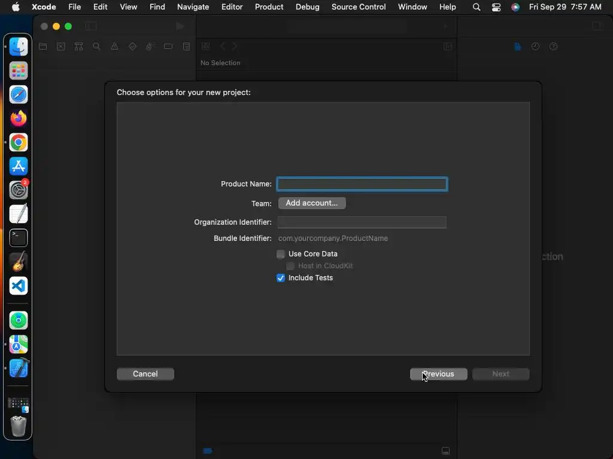The width and height of the screenshot is (613, 459).
Task: Show the Project navigator folder icon
Action: tap(43, 47)
